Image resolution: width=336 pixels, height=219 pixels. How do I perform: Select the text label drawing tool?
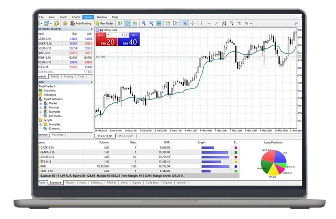point(239,23)
